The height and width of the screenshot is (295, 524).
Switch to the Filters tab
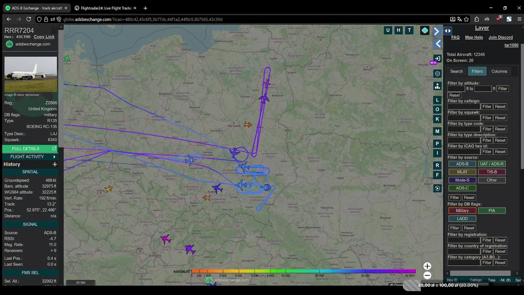tap(477, 71)
